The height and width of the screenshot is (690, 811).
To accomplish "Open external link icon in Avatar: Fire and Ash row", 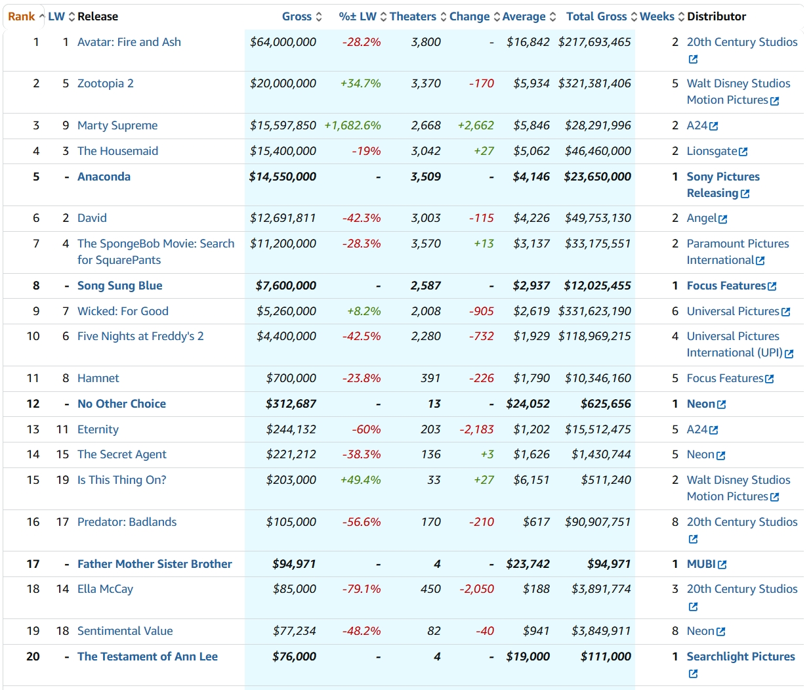I will [693, 59].
